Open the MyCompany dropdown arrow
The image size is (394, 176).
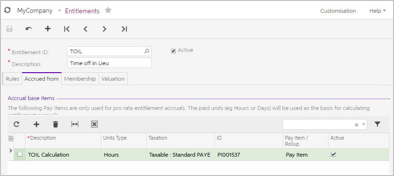pos(59,11)
